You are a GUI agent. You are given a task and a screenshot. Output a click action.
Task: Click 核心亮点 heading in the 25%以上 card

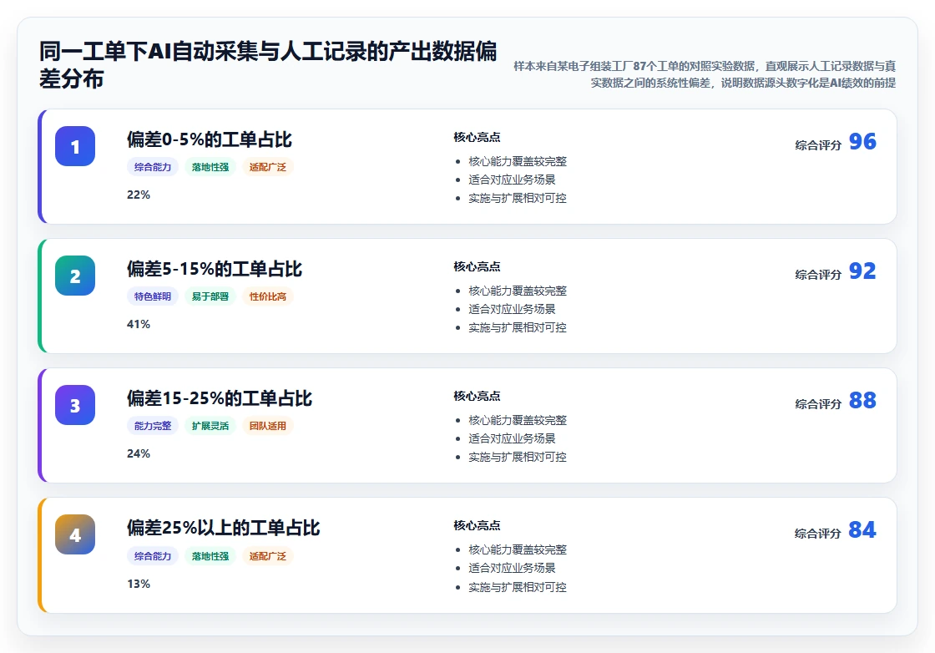coord(477,525)
